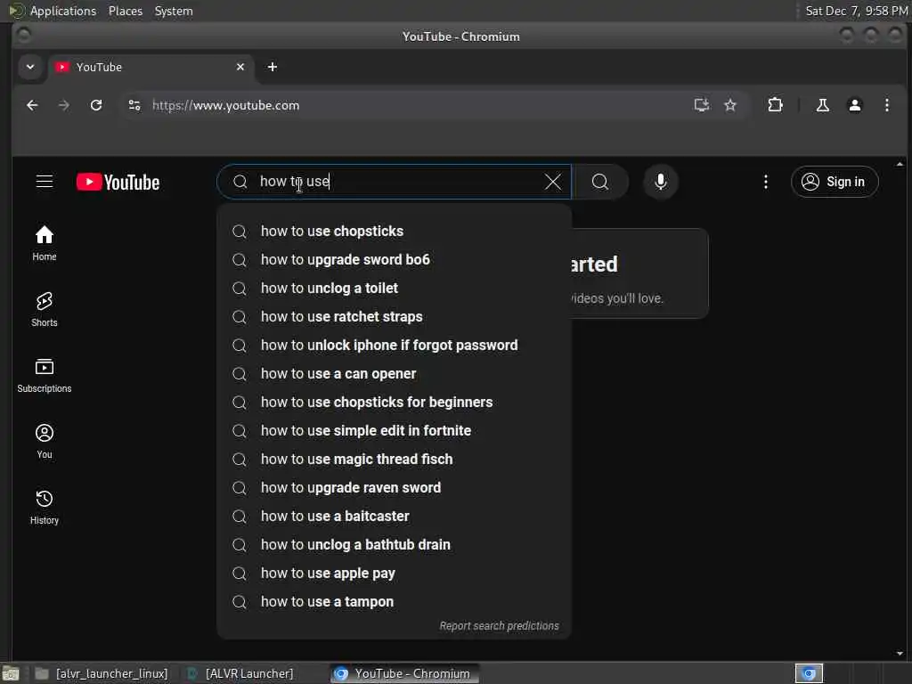This screenshot has height=684, width=912.
Task: Choose 'how to unlock iphone if forgot password'
Action: 394,345
